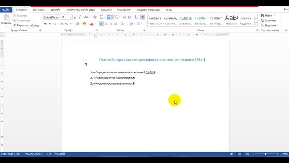Click the Copy (Копировать) icon
289x163 pixels.
pyautogui.click(x=14, y=20)
